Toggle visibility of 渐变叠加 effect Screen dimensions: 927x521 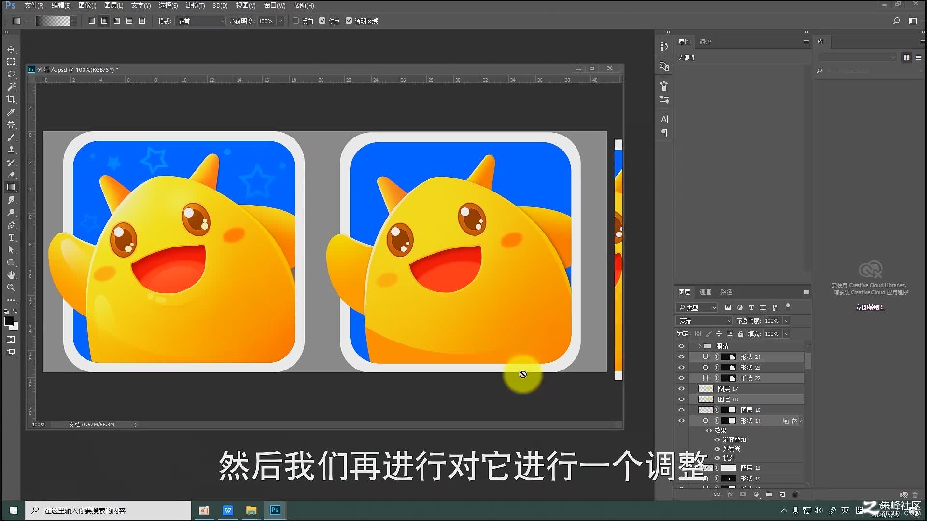pos(717,439)
